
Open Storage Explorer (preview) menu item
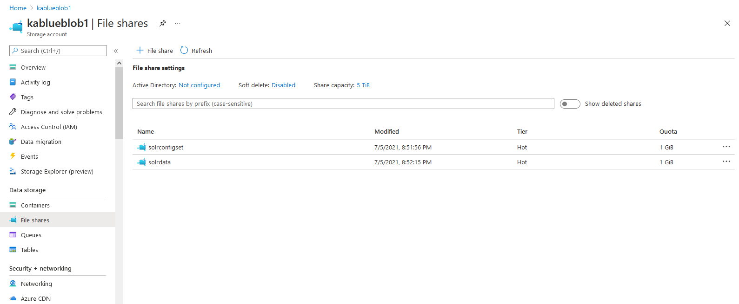tap(57, 172)
